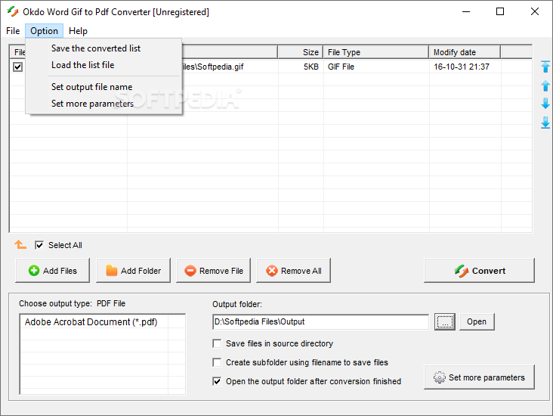Click the move-up arrow icon
553x416 pixels.
click(545, 85)
